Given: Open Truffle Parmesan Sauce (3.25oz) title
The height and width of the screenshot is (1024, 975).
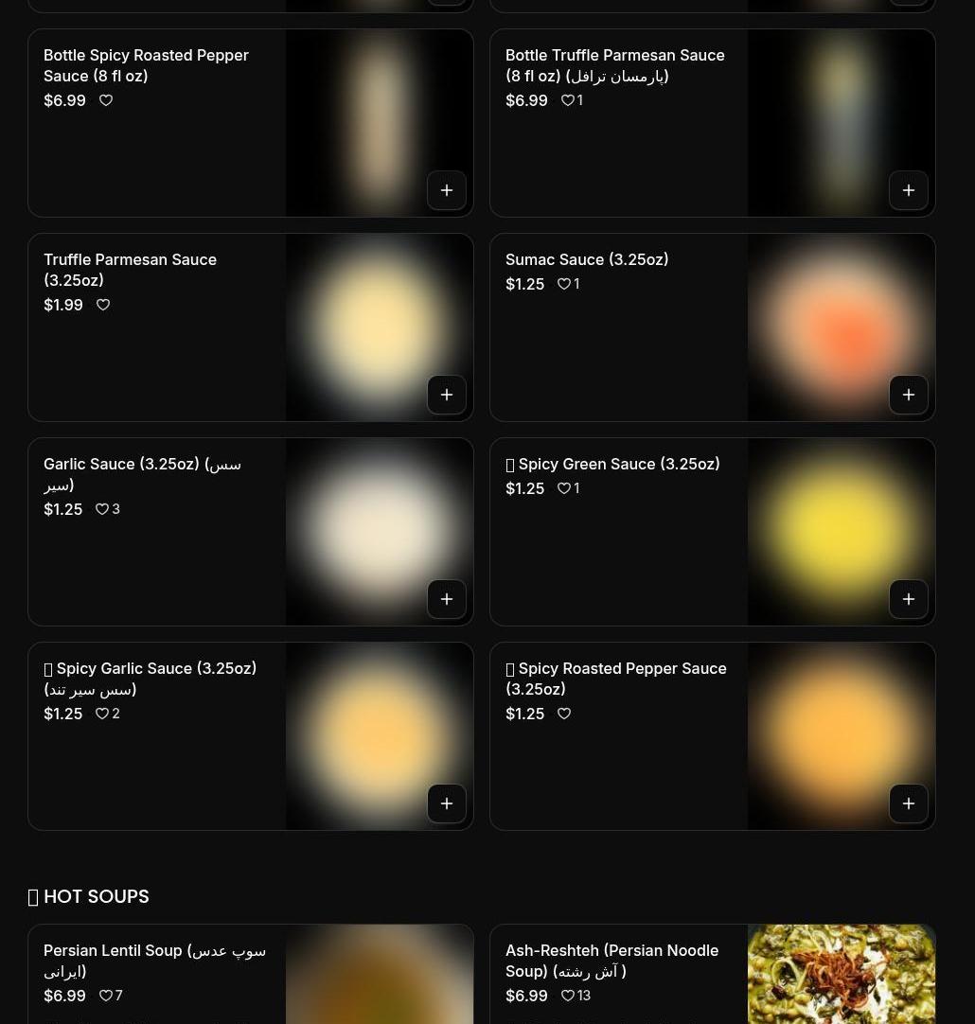Looking at the screenshot, I should point(130,270).
